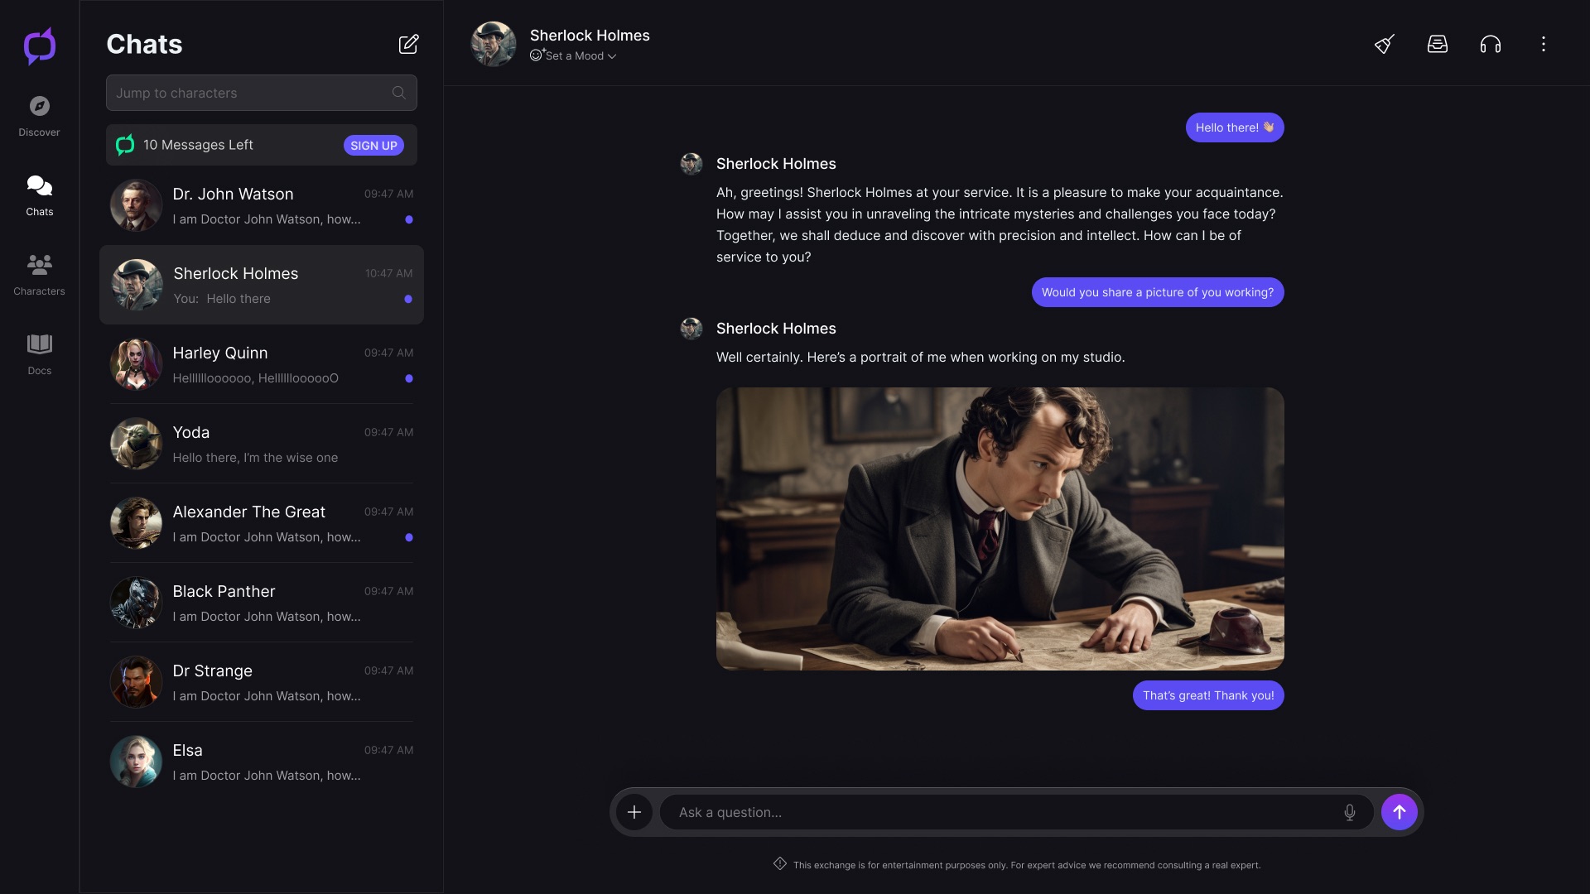Open the Docs sidebar item

[39, 354]
